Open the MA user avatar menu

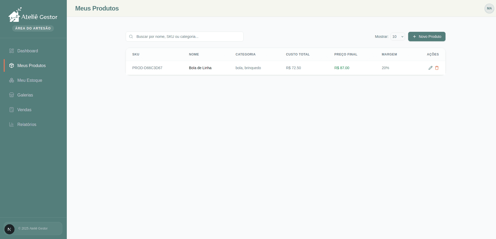(489, 8)
